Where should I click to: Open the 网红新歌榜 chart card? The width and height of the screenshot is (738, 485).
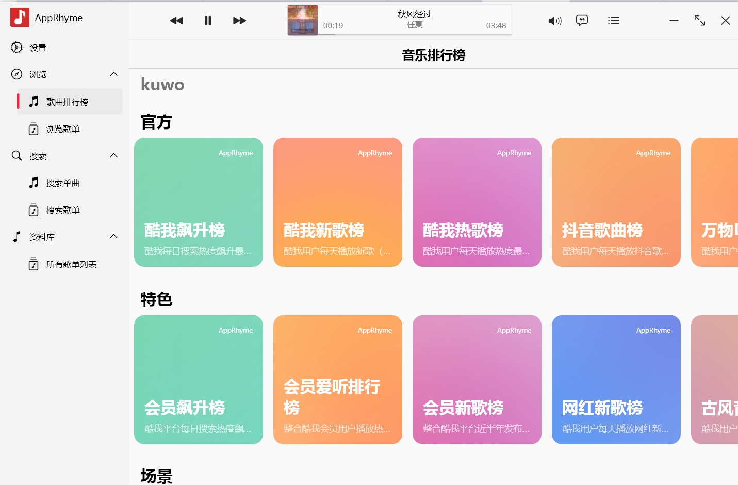tap(616, 380)
